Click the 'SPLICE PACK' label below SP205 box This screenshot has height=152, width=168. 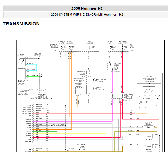tap(42, 94)
